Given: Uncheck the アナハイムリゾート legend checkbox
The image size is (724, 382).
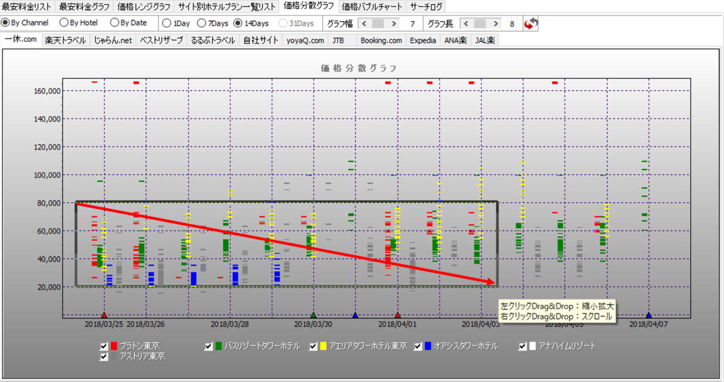Looking at the screenshot, I should [x=522, y=346].
